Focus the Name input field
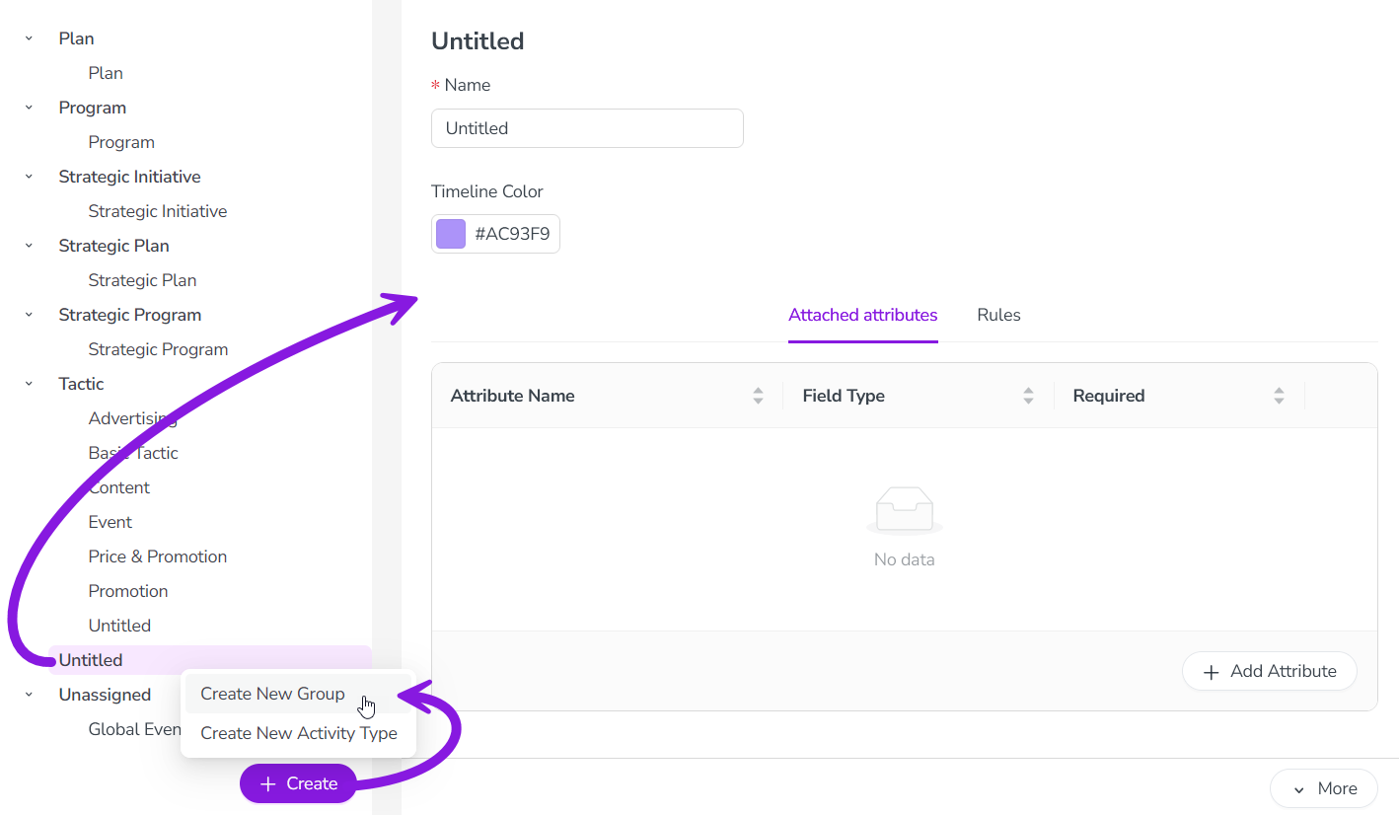 click(587, 128)
